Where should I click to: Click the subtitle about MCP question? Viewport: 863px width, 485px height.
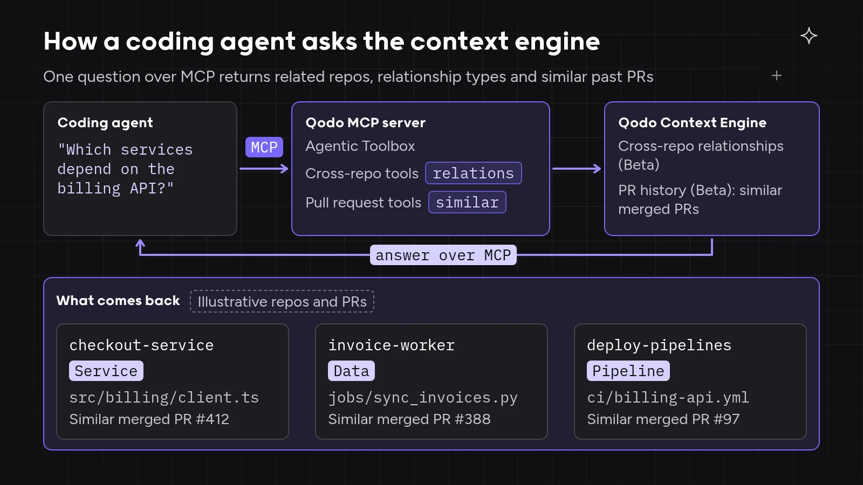pos(348,77)
